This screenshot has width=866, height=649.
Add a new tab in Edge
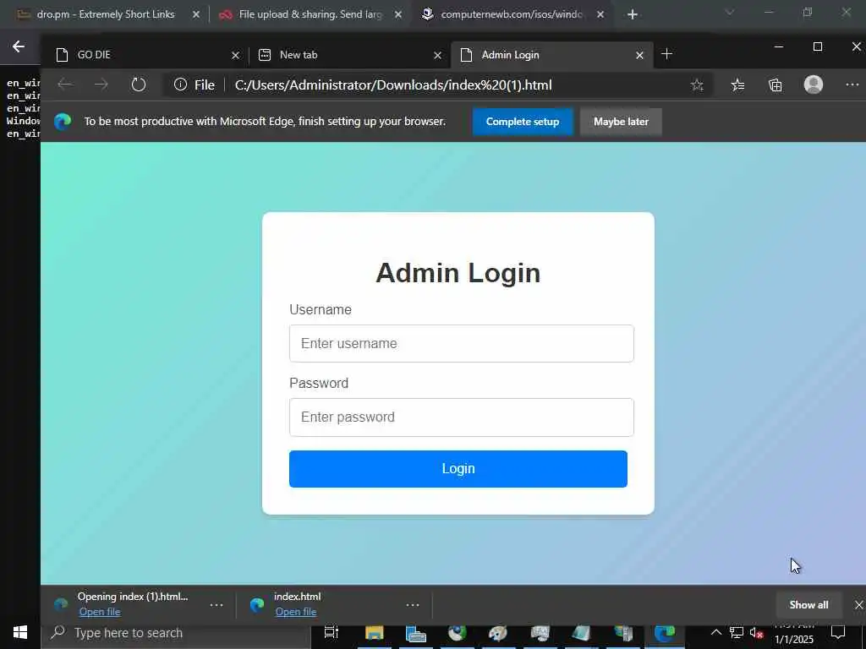click(666, 54)
